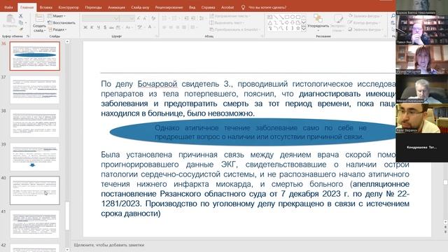Click the Создать слайд new slide icon
This screenshot has height=252, width=448.
[x=39, y=18]
